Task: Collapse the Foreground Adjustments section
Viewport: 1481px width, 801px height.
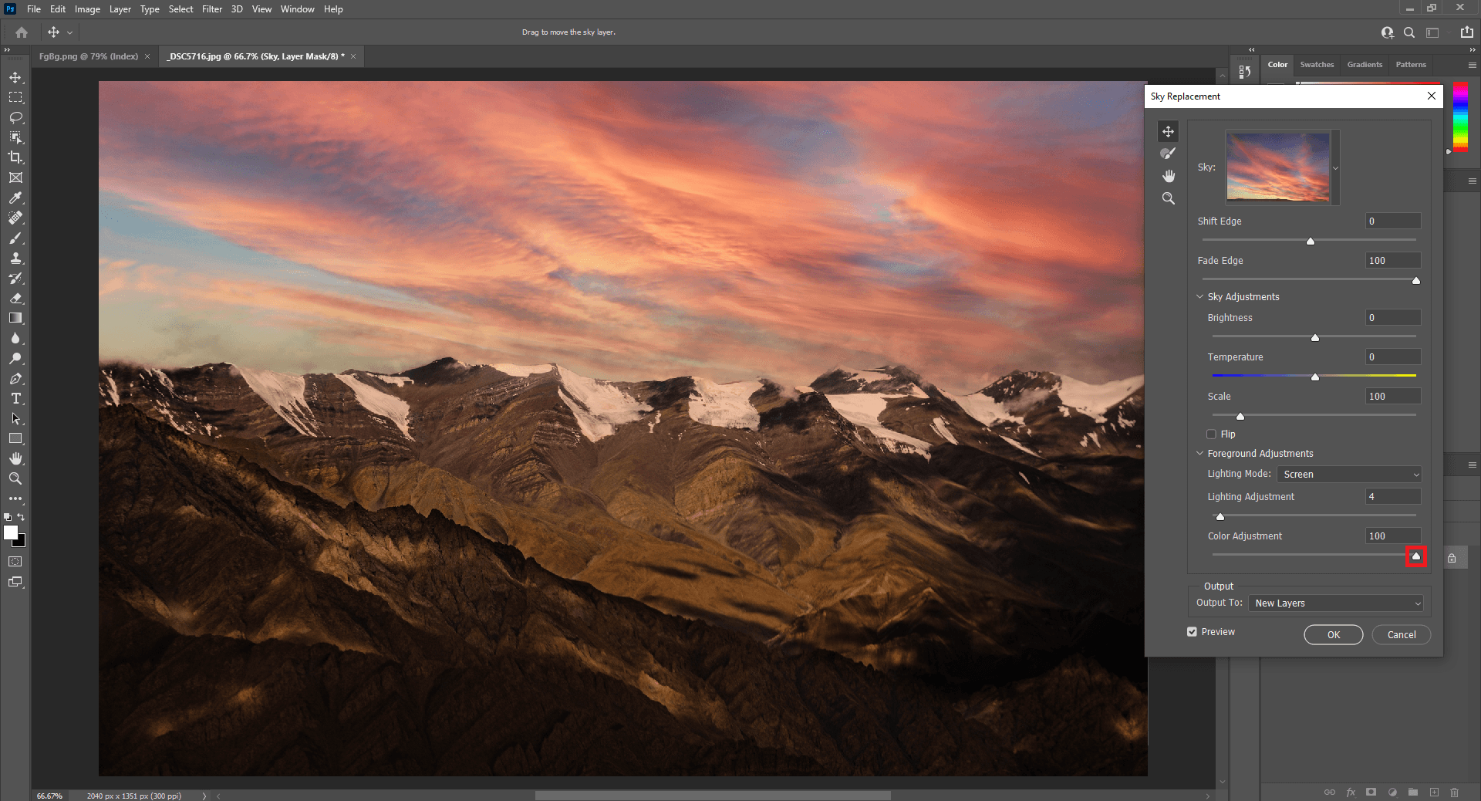Action: (1199, 454)
